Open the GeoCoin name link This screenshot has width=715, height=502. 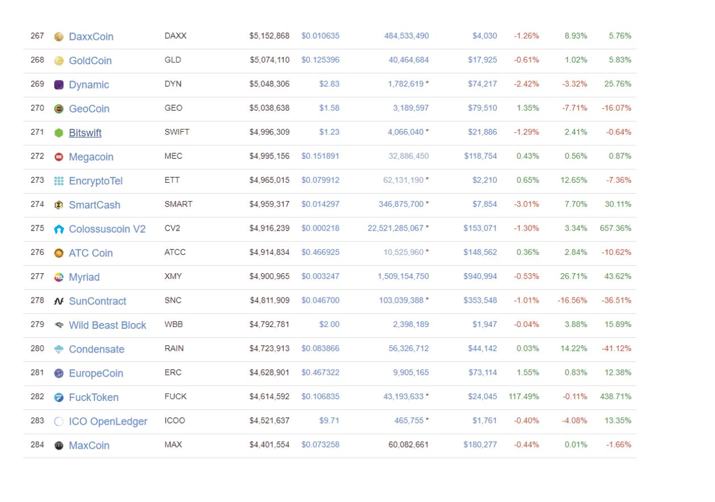click(x=89, y=108)
